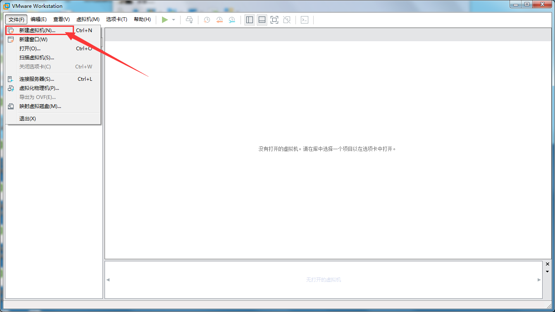This screenshot has width=555, height=312.
Task: Take a snapshot with the clock-plus toolbar icon
Action: [x=207, y=20]
